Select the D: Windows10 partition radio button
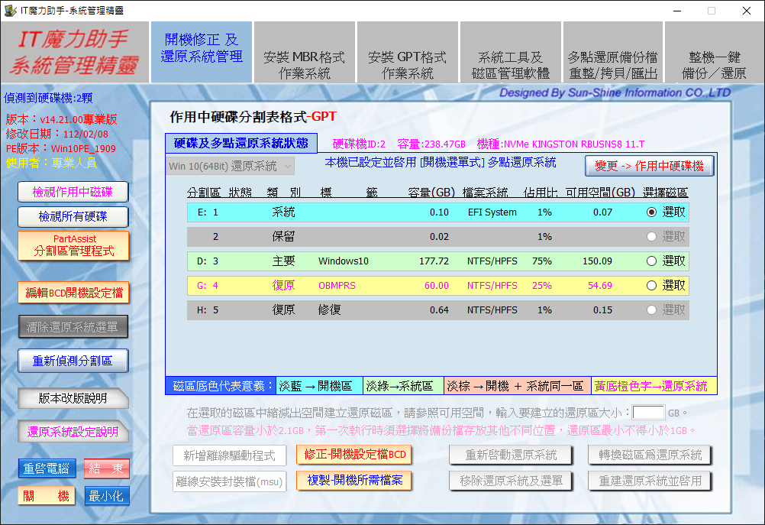The width and height of the screenshot is (765, 525). point(651,261)
